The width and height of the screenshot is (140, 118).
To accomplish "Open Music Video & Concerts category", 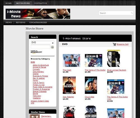I will point(42,87).
